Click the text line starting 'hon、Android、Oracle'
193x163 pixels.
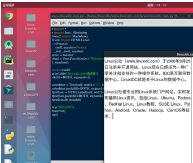[147, 110]
